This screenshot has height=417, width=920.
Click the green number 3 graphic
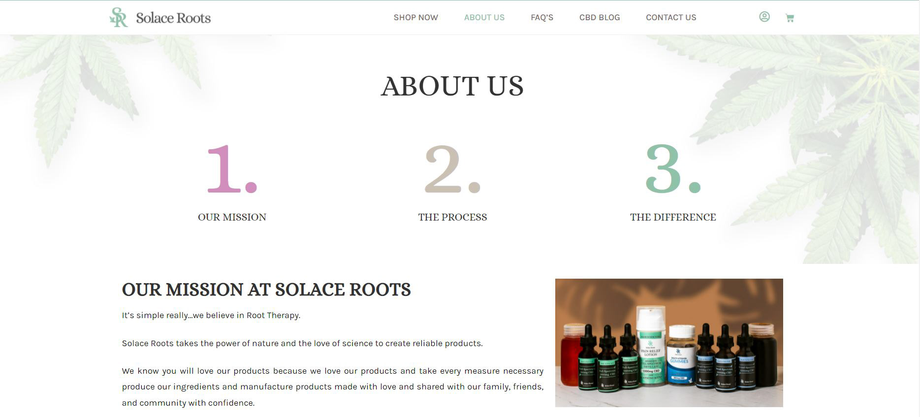pos(673,169)
